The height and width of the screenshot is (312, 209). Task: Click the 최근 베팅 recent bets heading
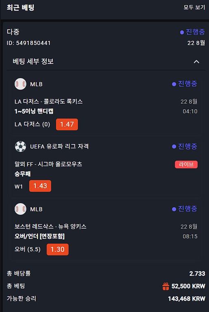(x=20, y=8)
